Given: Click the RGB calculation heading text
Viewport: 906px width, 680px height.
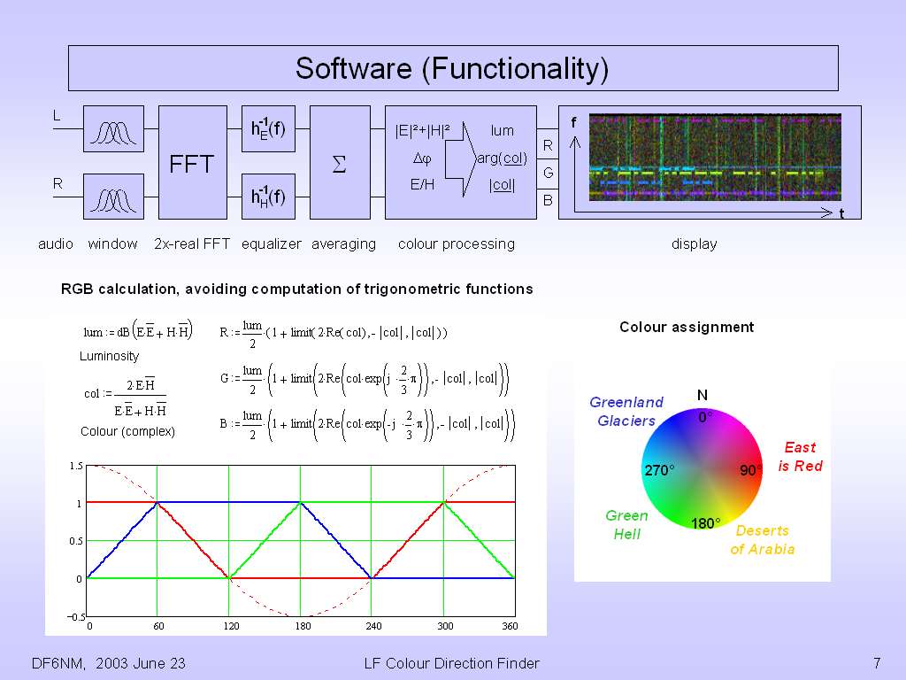Looking at the screenshot, I should 296,289.
